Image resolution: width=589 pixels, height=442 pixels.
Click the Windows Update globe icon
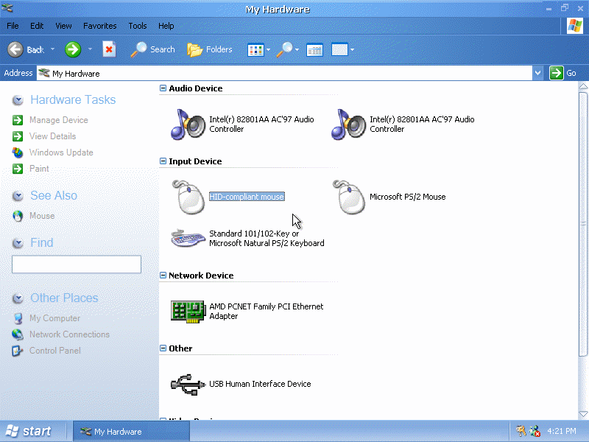[x=17, y=152]
